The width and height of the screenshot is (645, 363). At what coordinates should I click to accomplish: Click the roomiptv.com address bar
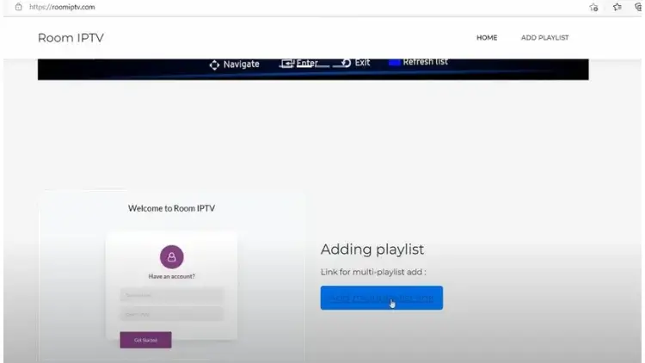[x=62, y=7]
